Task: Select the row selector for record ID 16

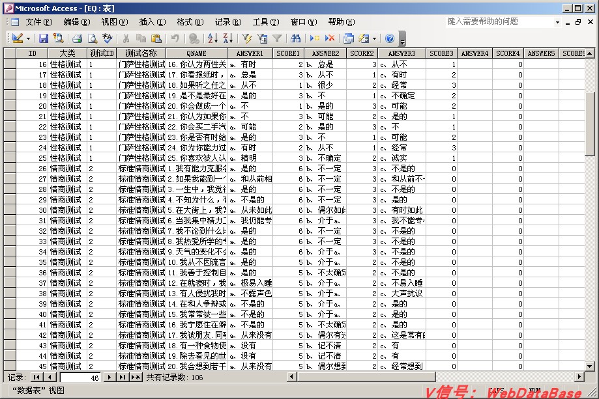Action: click(x=10, y=64)
